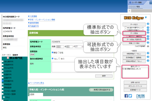152x101 pixels.
Task: Focus the 備考 text area
Action: 82,67
